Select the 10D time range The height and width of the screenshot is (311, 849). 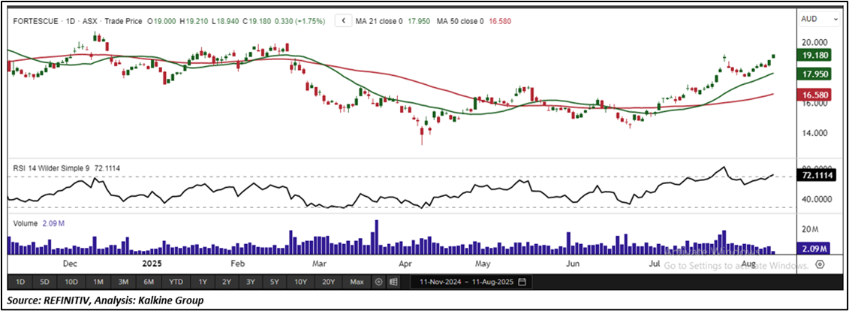[71, 282]
